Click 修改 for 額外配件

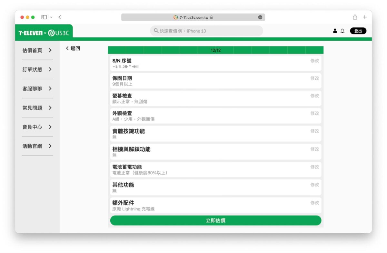click(x=315, y=203)
